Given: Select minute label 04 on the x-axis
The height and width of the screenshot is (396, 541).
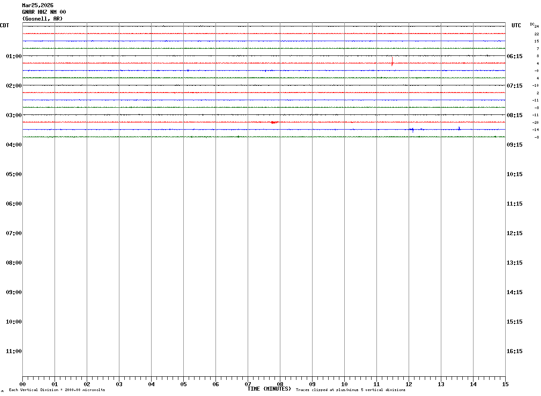Looking at the screenshot, I should tap(151, 384).
